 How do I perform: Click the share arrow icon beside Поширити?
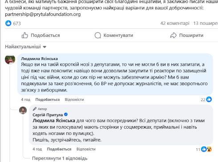point(174,36)
